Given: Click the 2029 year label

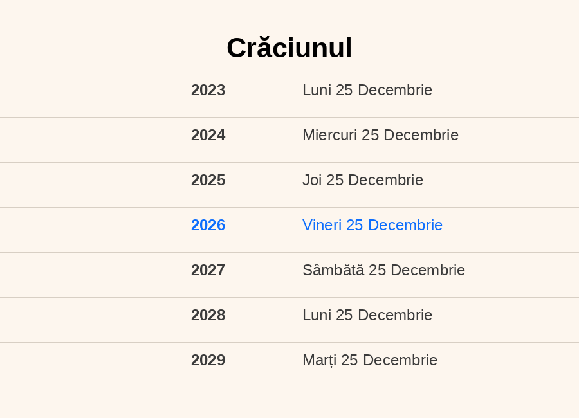Looking at the screenshot, I should (208, 360).
